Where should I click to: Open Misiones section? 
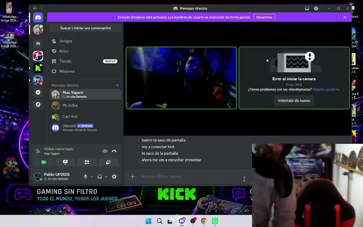[x=85, y=71]
